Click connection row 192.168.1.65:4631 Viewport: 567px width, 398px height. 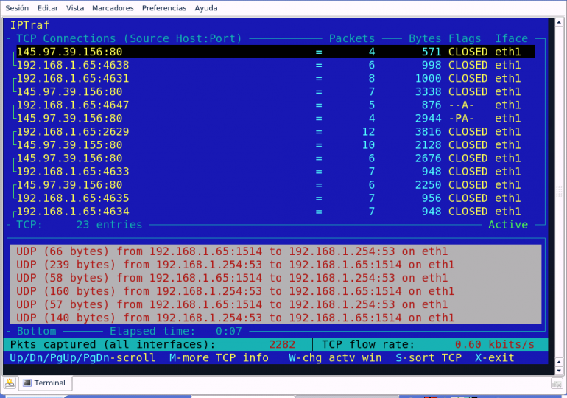[275, 79]
